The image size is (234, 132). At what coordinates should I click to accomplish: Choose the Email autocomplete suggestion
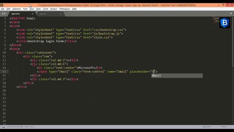(x=177, y=76)
